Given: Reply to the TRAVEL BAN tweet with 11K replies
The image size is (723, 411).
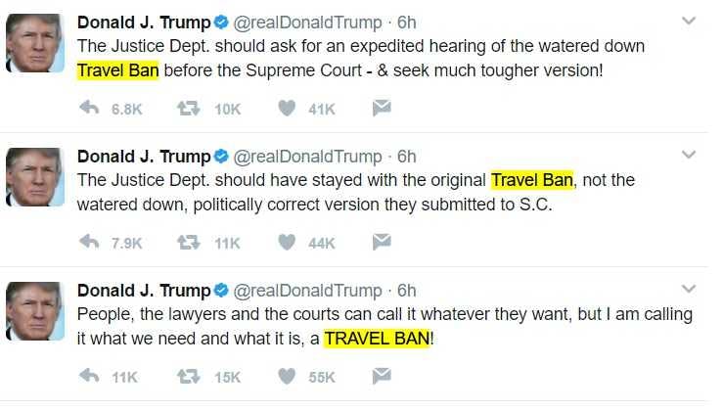Looking at the screenshot, I should pyautogui.click(x=89, y=376).
